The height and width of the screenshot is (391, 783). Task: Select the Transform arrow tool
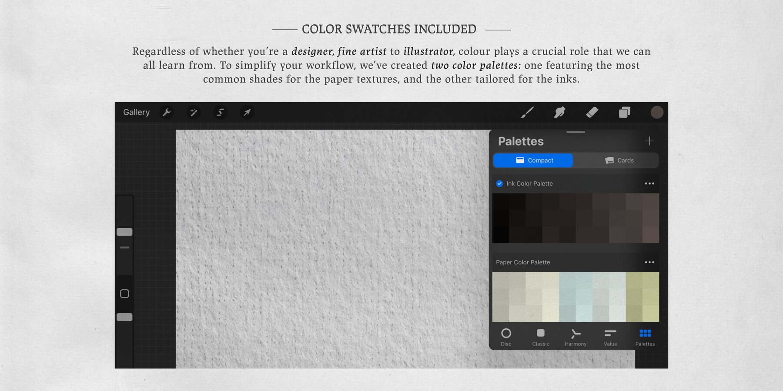247,113
